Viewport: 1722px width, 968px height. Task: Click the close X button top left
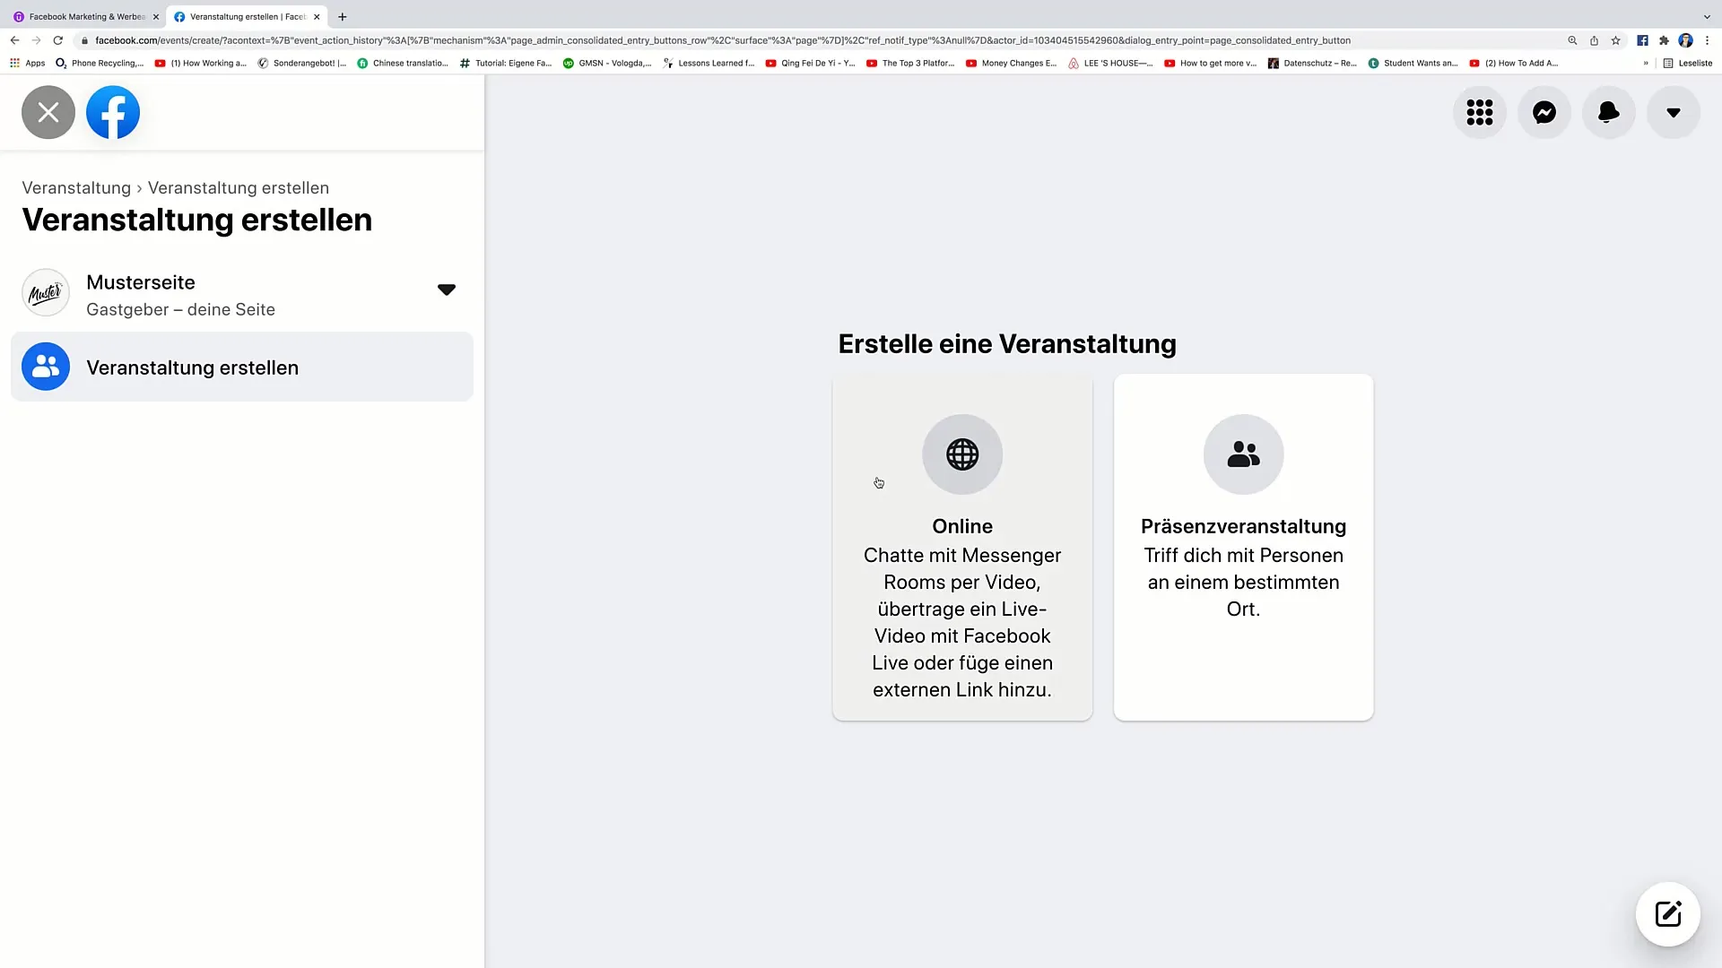[x=48, y=112]
